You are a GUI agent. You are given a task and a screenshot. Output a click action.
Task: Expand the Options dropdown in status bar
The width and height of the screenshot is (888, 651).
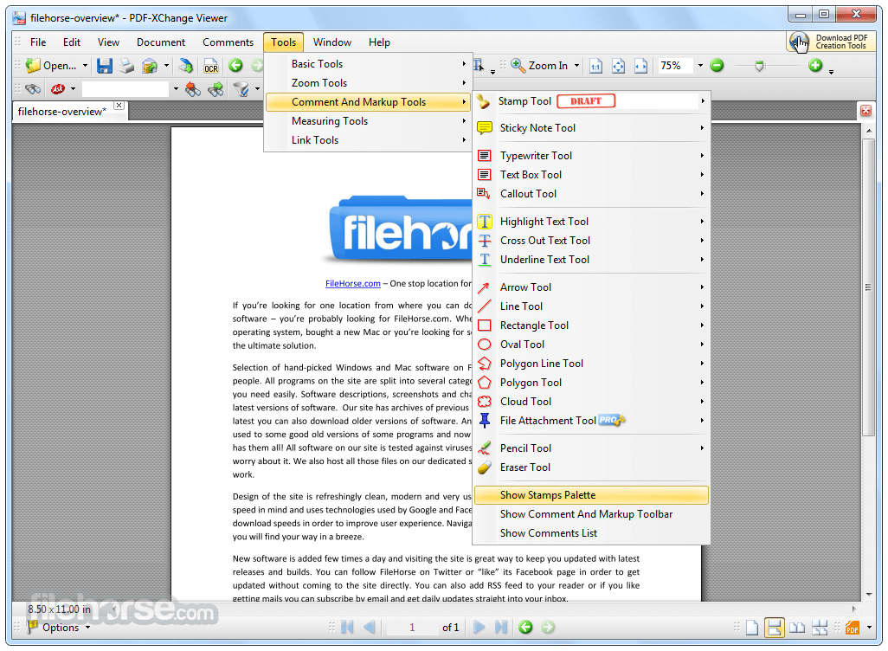click(87, 628)
